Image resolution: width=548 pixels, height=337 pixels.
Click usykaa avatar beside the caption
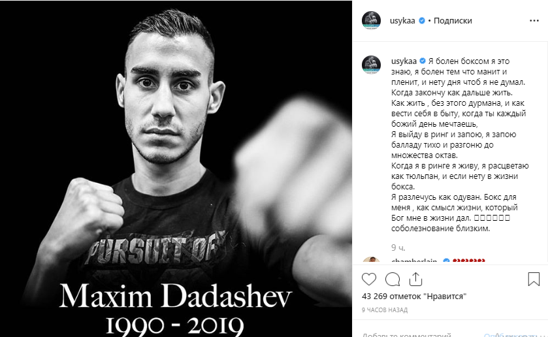coord(371,65)
